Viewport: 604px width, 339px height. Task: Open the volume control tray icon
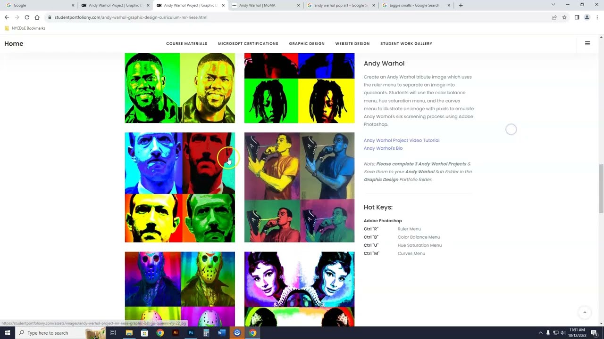562,333
